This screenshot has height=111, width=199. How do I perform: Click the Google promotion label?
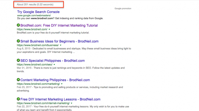pyautogui.click(x=123, y=9)
